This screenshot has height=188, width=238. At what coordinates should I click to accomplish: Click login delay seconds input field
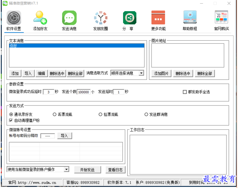coord(49,92)
